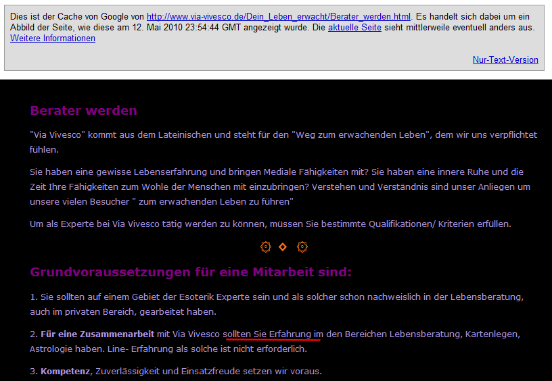Click the right orange sun ornament icon
The height and width of the screenshot is (381, 552).
tap(302, 247)
